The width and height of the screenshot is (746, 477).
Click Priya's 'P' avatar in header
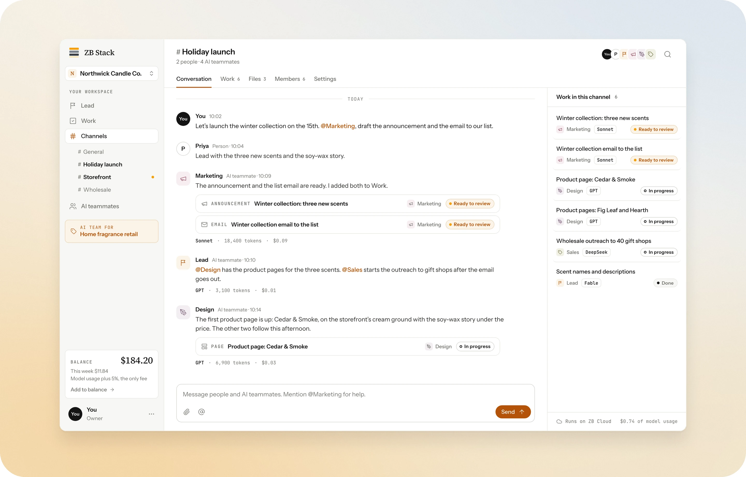[615, 54]
